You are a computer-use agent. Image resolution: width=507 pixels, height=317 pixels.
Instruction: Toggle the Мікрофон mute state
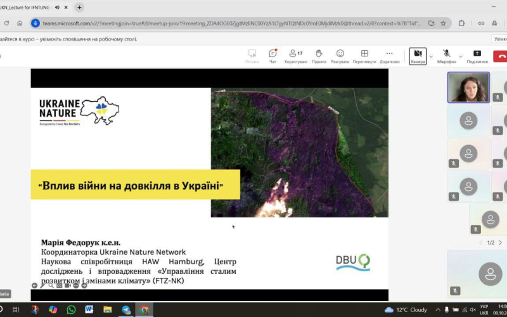point(447,56)
